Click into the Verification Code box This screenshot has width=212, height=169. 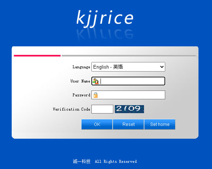(x=102, y=109)
